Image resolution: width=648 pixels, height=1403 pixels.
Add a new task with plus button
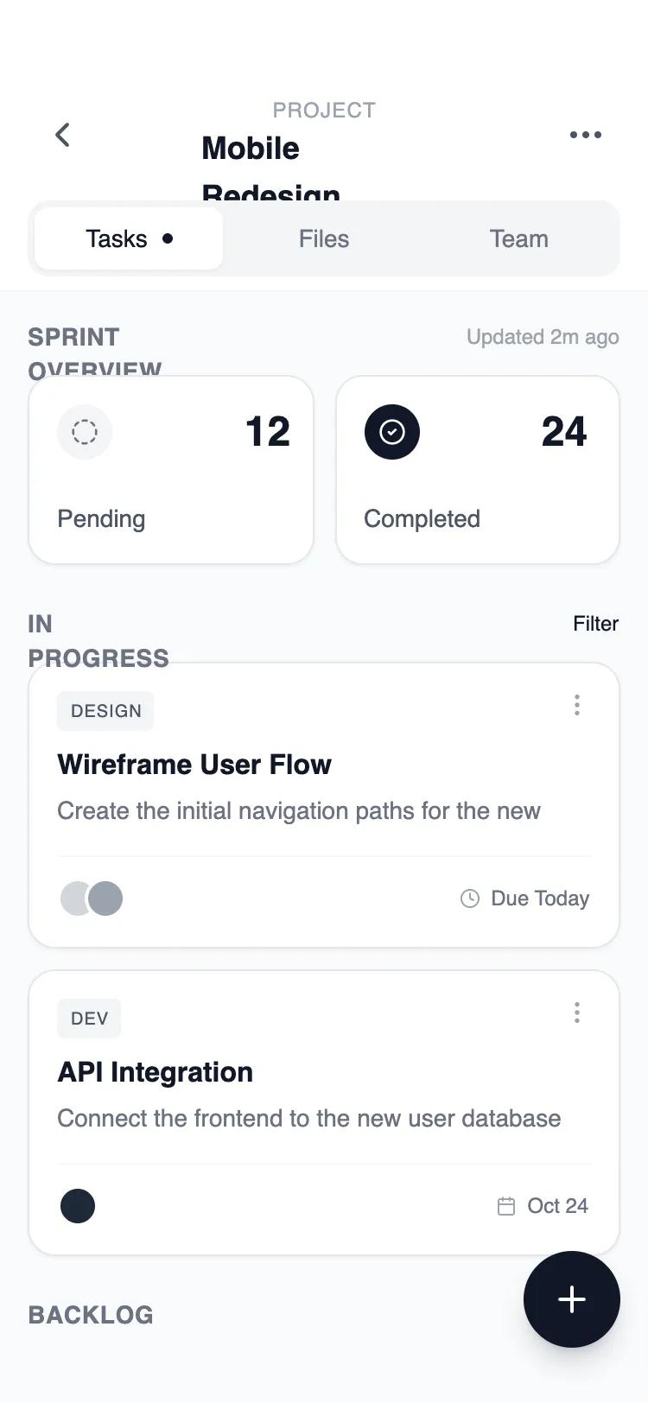coord(572,1299)
